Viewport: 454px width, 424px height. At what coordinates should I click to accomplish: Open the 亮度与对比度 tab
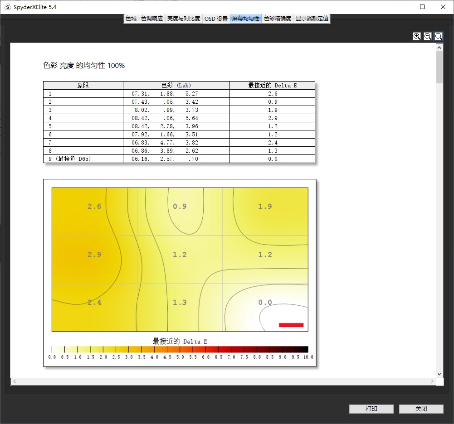tap(184, 19)
